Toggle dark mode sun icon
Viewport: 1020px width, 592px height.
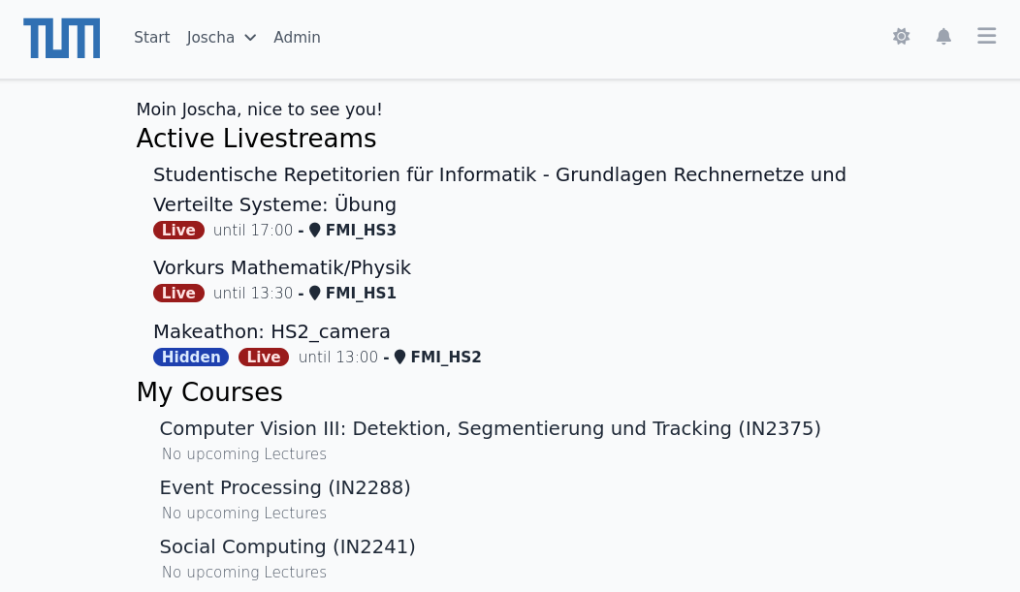click(x=901, y=37)
